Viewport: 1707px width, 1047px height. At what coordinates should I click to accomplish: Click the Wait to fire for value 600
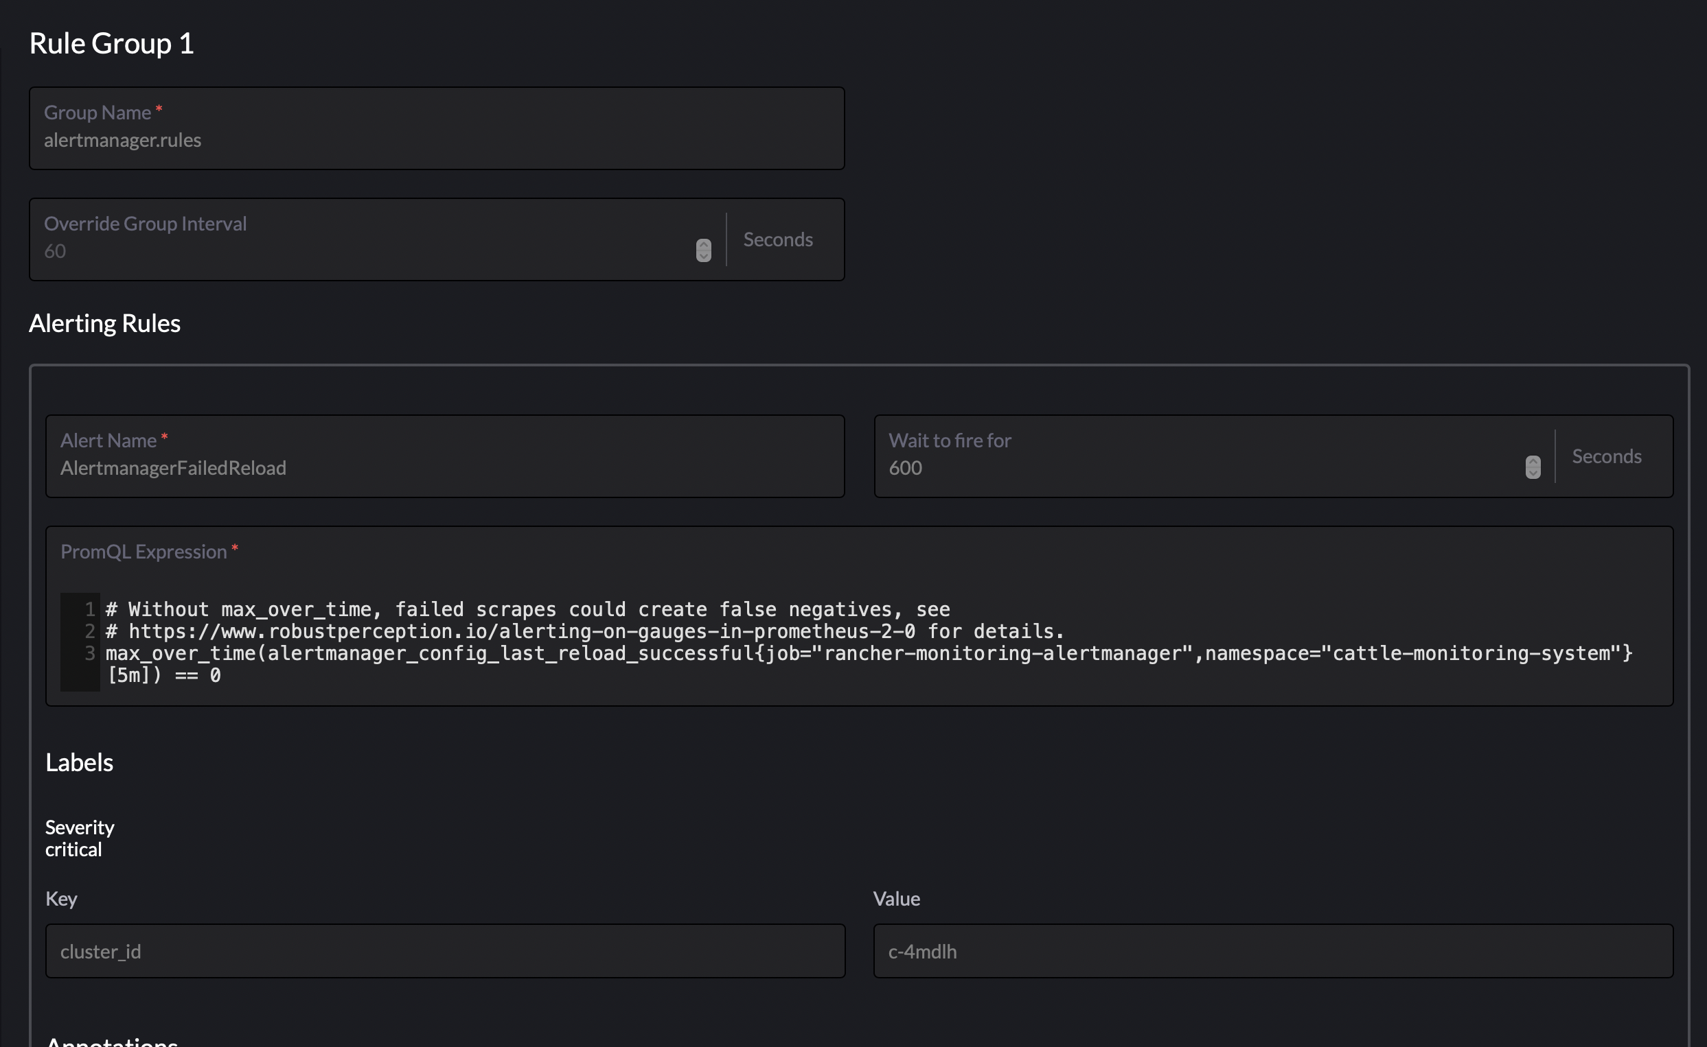point(906,467)
